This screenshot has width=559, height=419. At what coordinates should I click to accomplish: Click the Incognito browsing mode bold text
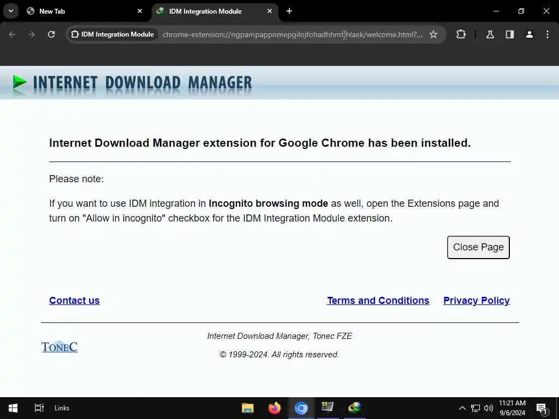click(268, 203)
